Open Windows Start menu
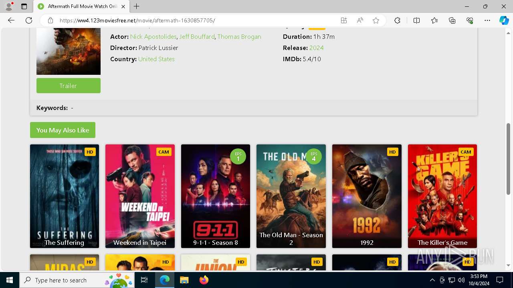This screenshot has width=513, height=288. pyautogui.click(x=10, y=280)
